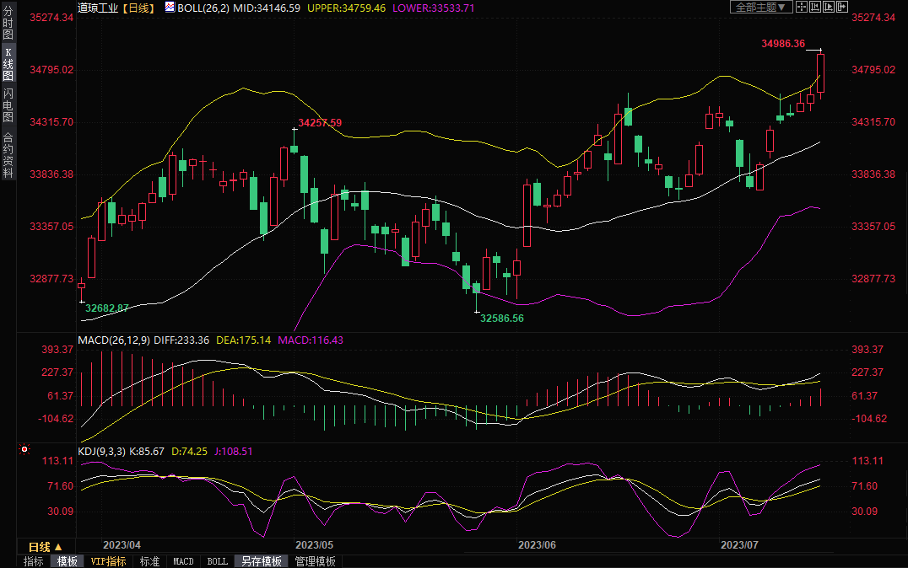Toggle the 指标 tab at bottom
The width and height of the screenshot is (908, 568).
(34, 561)
